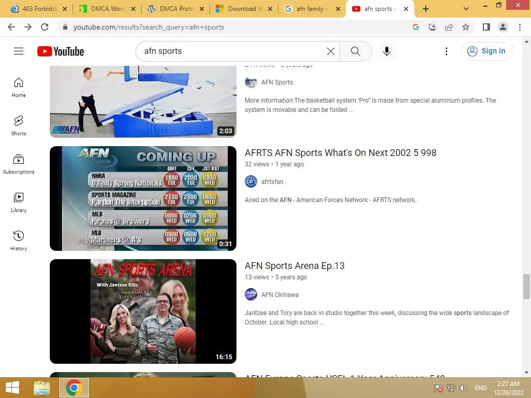
Task: Click the browser forward arrow
Action: click(28, 27)
